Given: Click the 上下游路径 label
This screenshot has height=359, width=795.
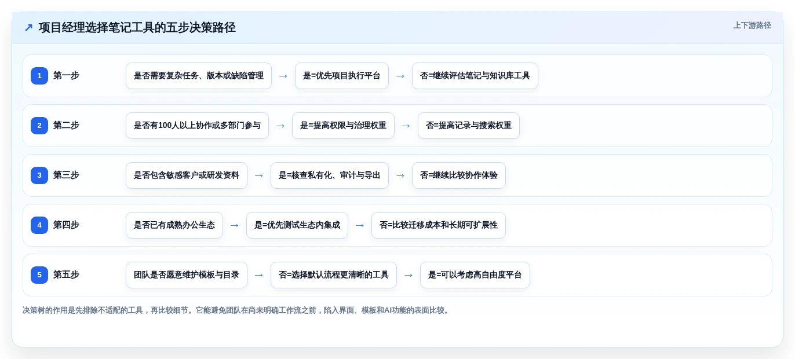Looking at the screenshot, I should 752,25.
